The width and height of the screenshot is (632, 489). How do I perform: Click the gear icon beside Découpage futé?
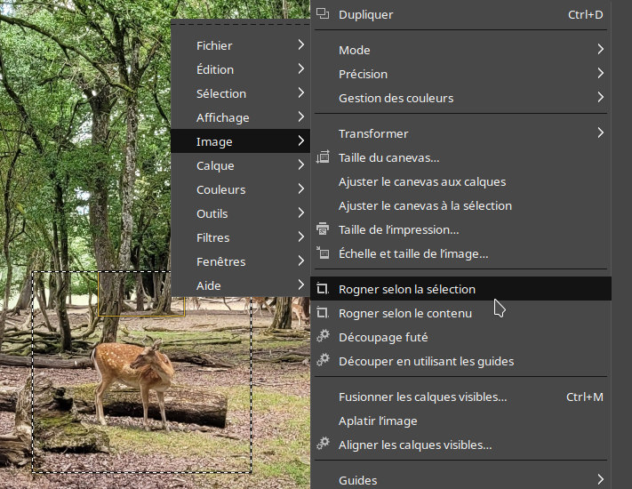323,337
